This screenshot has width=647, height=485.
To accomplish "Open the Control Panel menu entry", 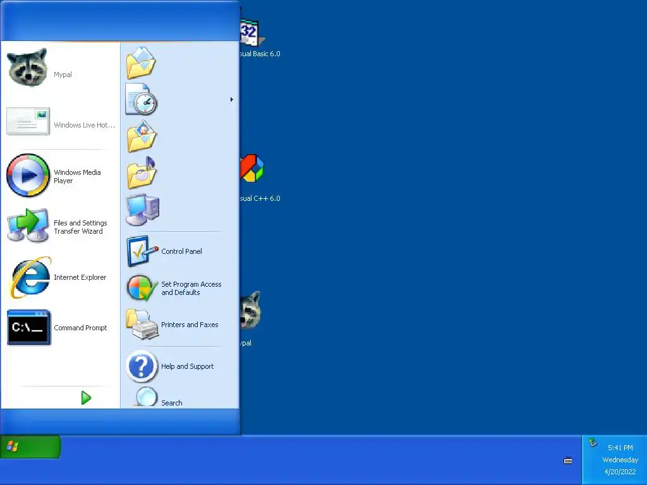I will click(x=179, y=251).
